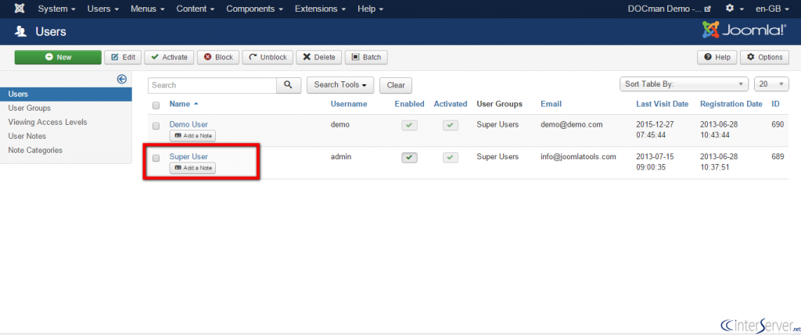The height and width of the screenshot is (335, 801).
Task: Click the ID value 689
Action: pos(778,156)
